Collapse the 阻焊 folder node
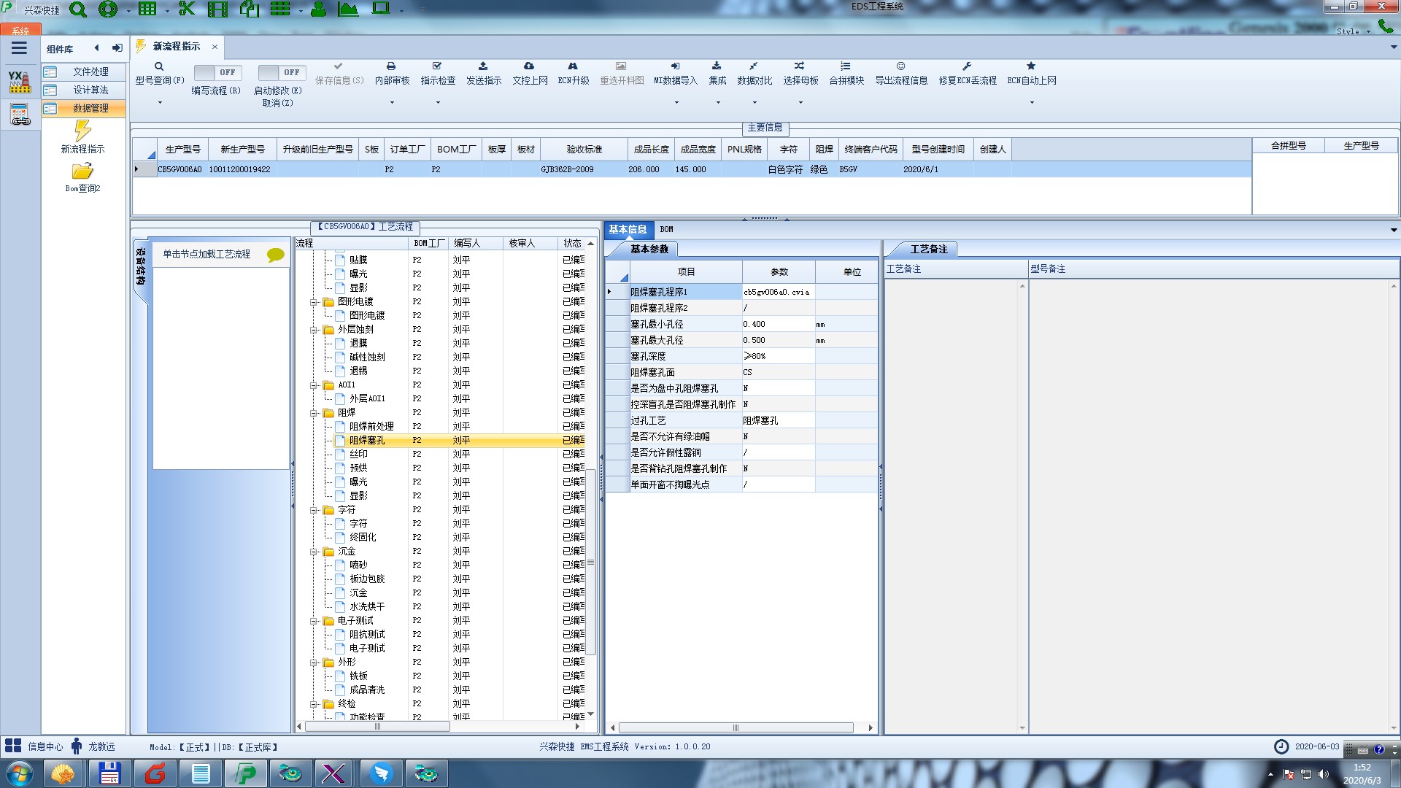 (x=314, y=413)
